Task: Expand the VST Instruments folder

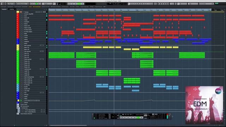Action: pyautogui.click(x=18, y=106)
